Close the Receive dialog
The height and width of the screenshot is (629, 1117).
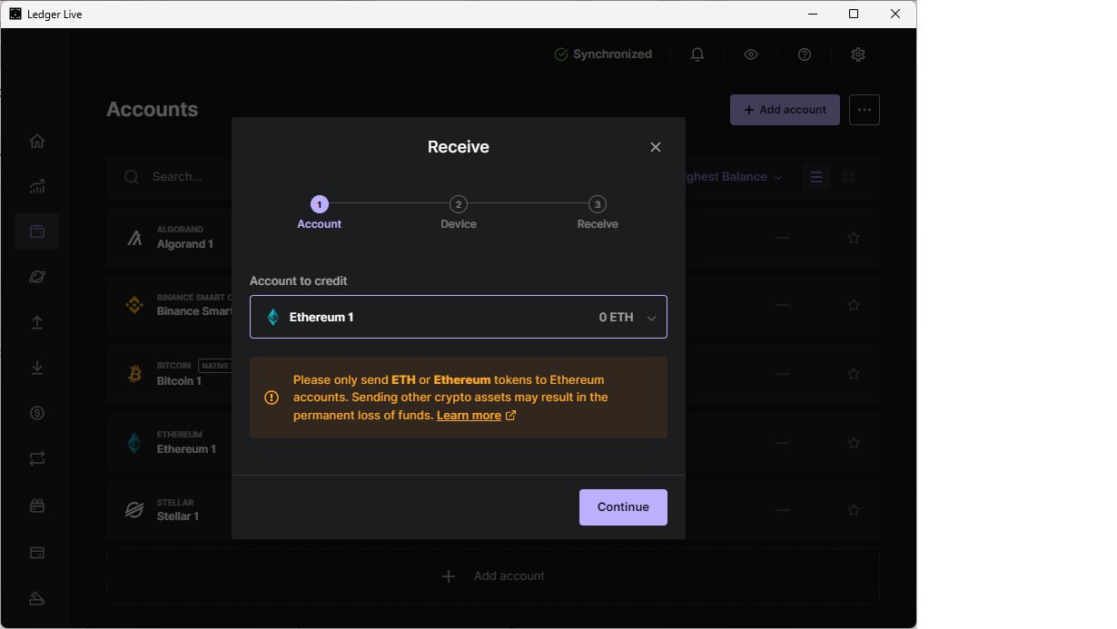pyautogui.click(x=656, y=147)
